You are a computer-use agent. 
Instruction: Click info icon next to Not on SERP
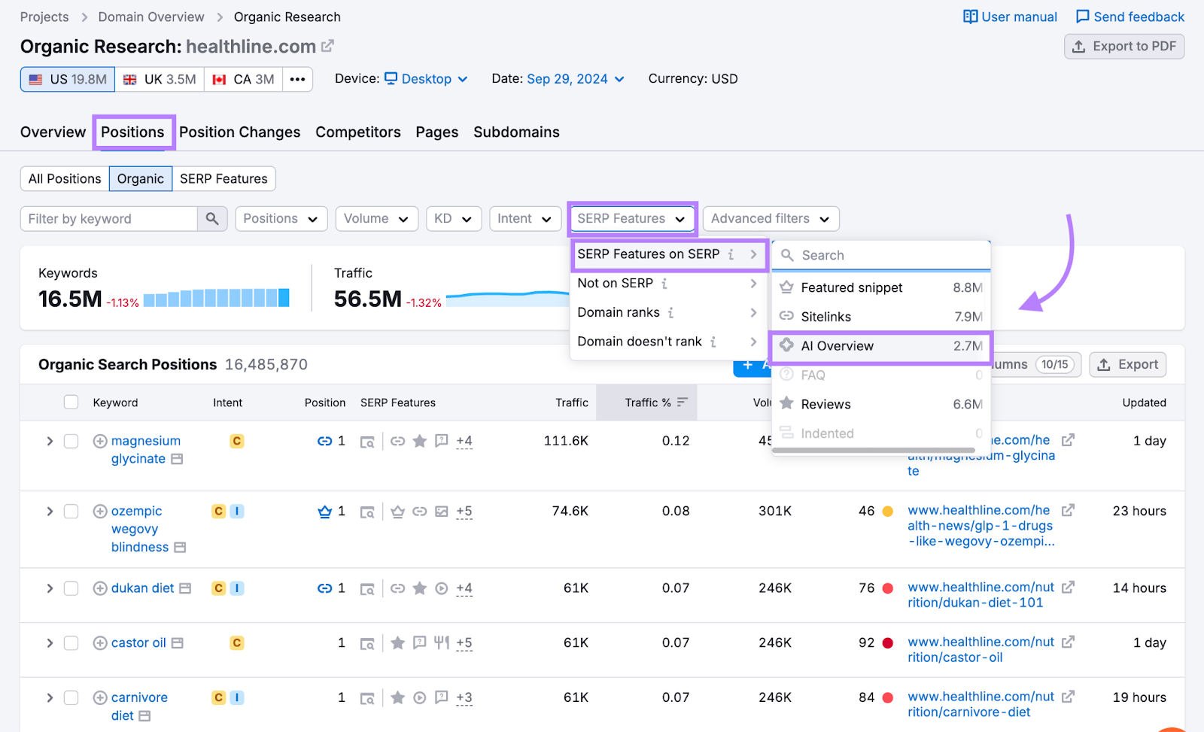click(664, 284)
